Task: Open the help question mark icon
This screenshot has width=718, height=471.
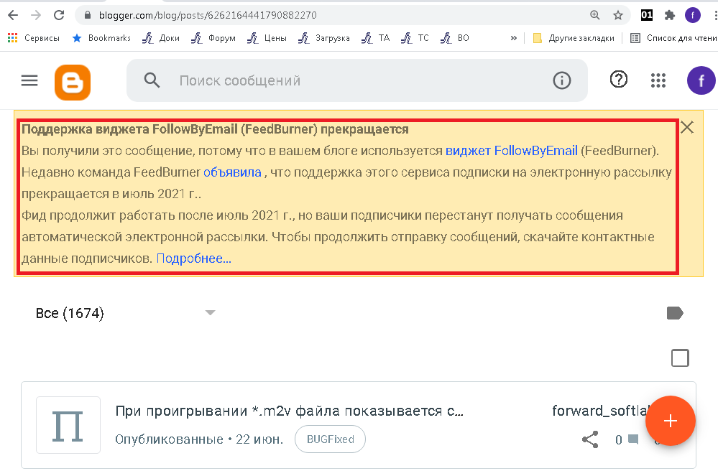Action: tap(618, 80)
